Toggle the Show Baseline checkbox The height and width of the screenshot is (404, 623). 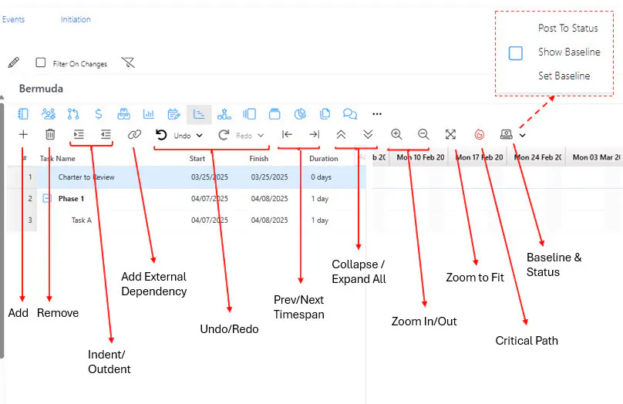click(x=516, y=53)
